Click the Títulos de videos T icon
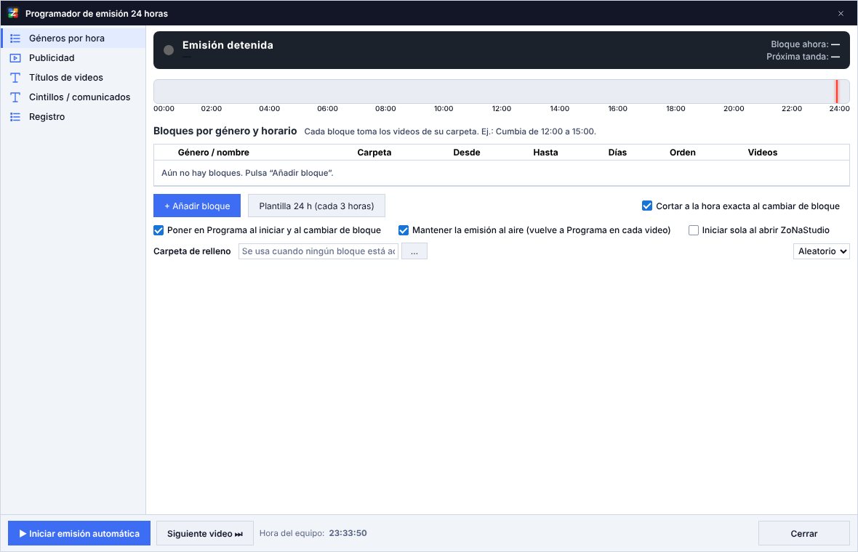 [15, 78]
